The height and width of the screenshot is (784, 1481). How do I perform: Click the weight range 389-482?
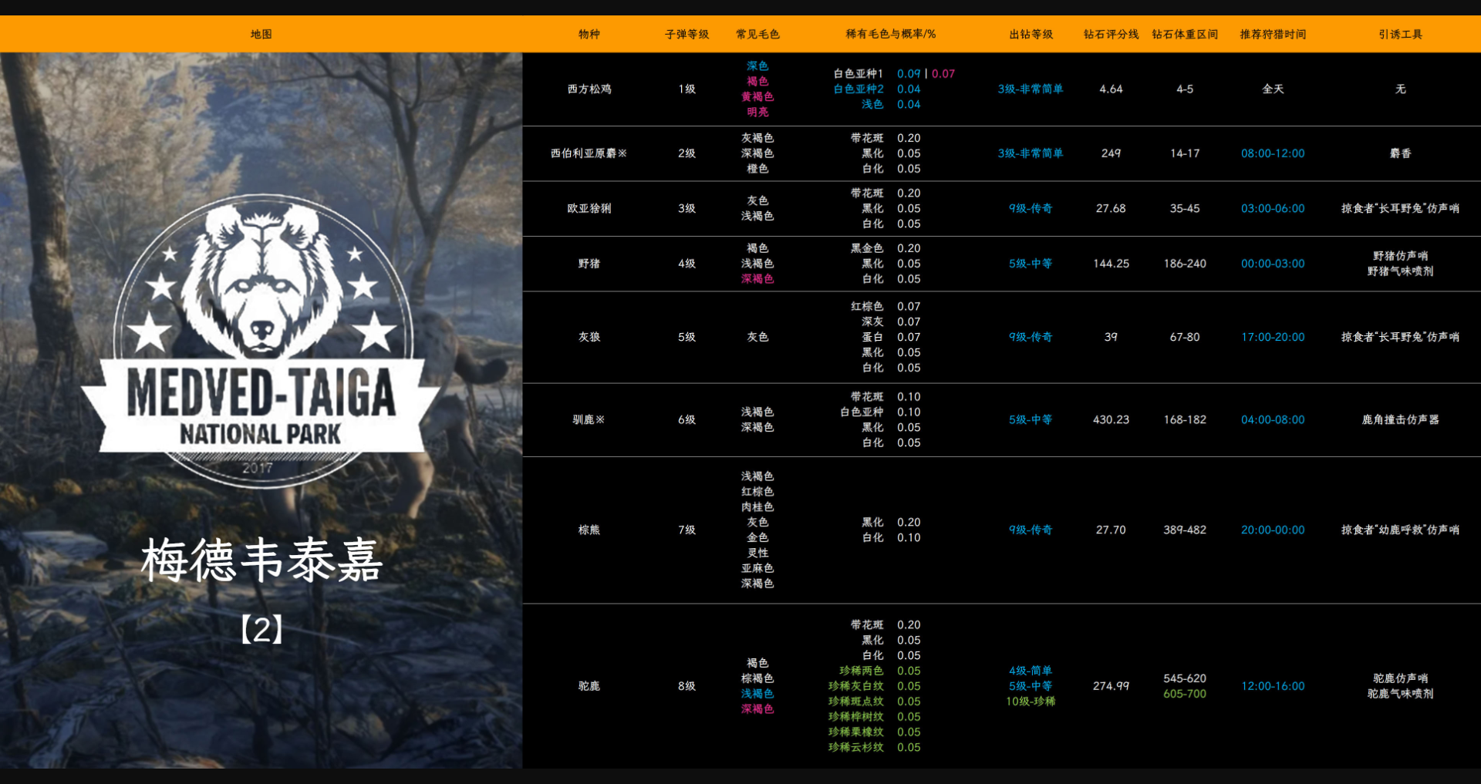[1185, 530]
